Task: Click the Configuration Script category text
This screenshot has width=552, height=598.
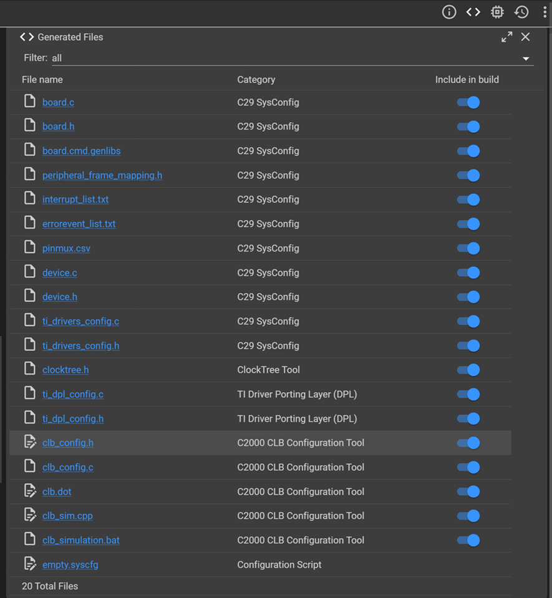Action: (279, 565)
